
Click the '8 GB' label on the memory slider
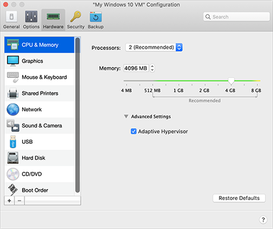(x=256, y=90)
